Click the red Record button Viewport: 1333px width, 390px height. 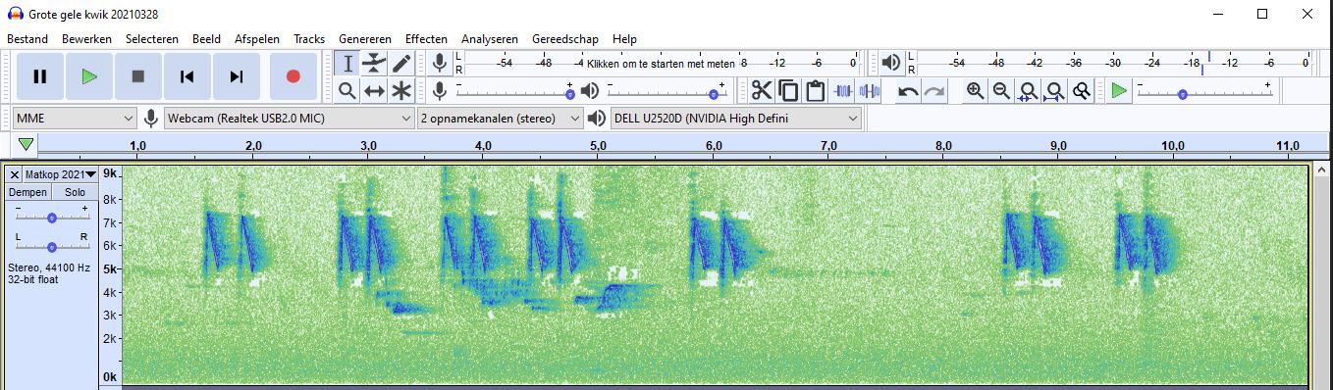293,76
